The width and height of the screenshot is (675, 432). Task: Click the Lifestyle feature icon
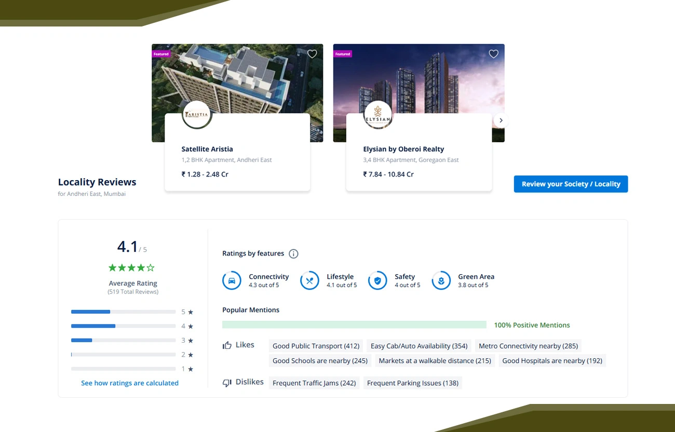click(309, 280)
